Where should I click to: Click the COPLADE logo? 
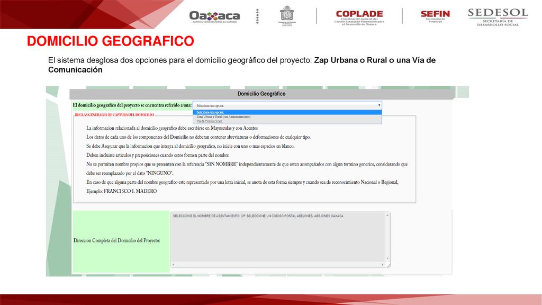point(359,17)
